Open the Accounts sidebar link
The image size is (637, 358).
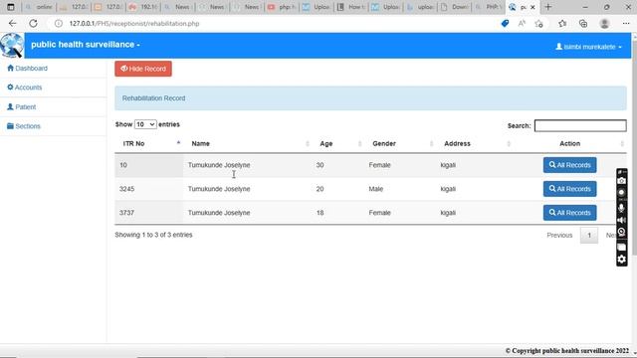(24, 88)
